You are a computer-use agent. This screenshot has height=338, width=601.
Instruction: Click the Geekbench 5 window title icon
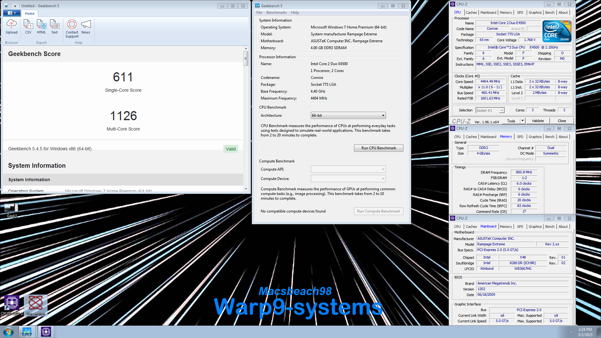coord(257,6)
